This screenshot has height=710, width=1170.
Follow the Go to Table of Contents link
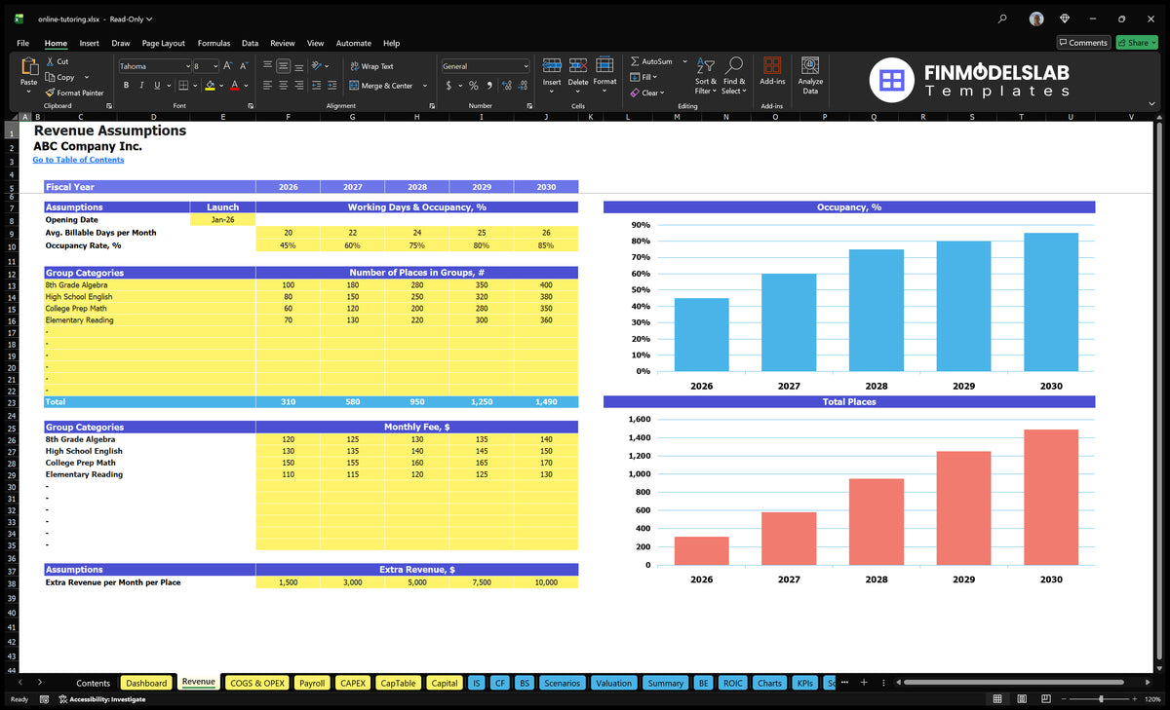[78, 160]
